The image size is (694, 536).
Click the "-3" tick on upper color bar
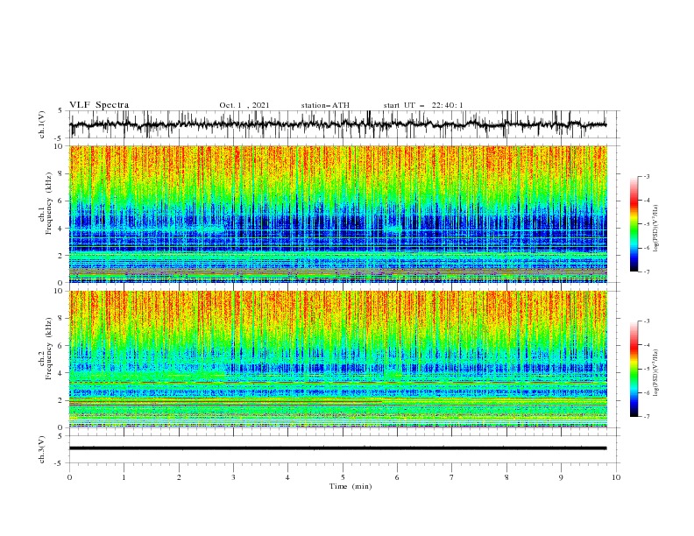pos(646,176)
